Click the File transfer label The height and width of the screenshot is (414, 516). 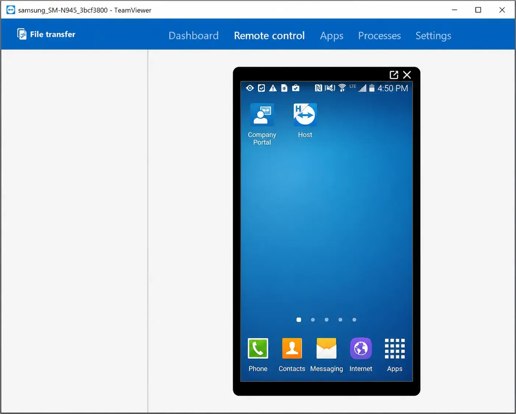coord(53,34)
